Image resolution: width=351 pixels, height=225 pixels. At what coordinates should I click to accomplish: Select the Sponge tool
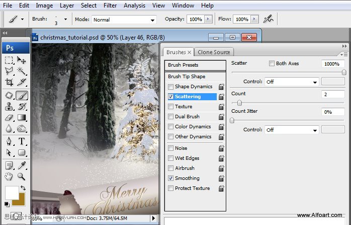click(x=22, y=128)
